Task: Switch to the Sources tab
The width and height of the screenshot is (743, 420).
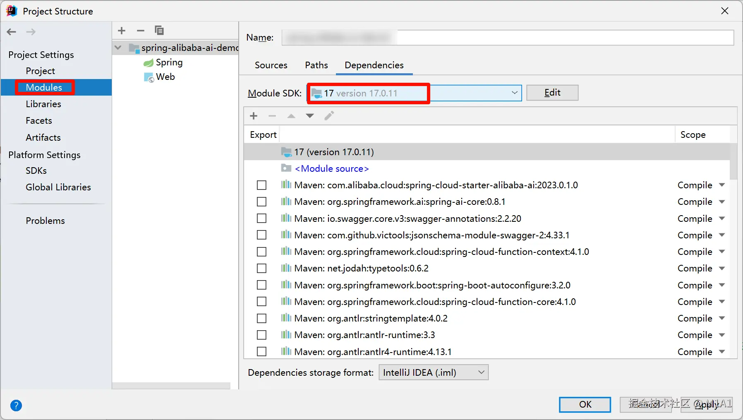Action: [271, 65]
